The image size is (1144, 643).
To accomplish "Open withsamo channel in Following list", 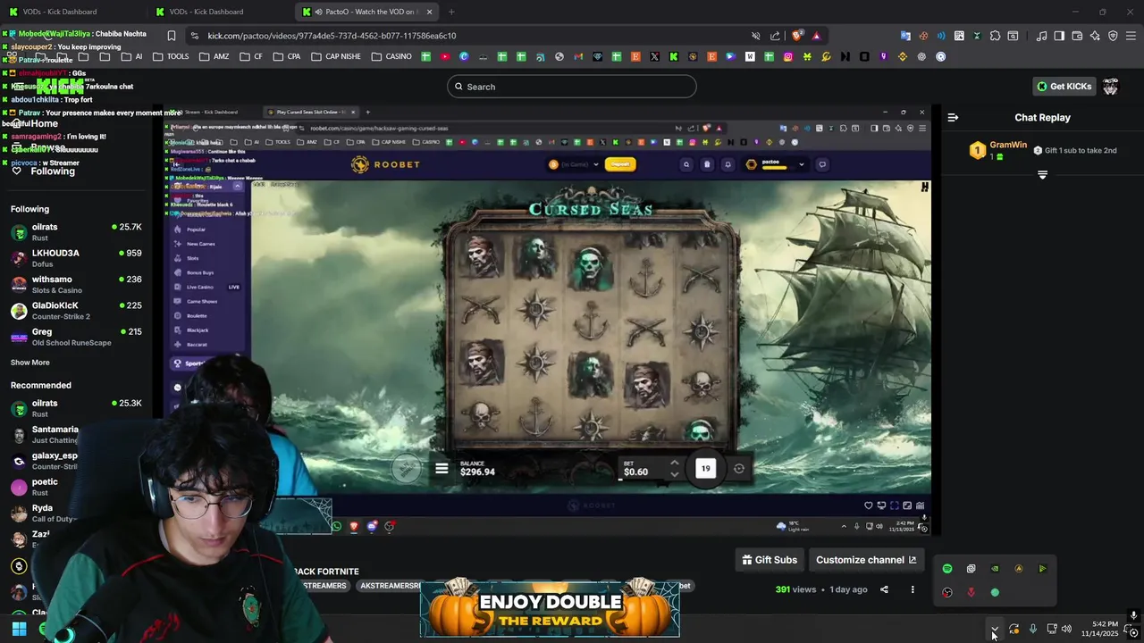I will [x=76, y=284].
